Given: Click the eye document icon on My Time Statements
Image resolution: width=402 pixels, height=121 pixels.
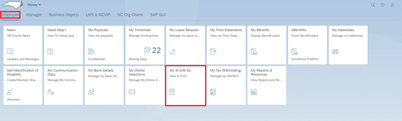Looking at the screenshot, I should (x=213, y=51).
